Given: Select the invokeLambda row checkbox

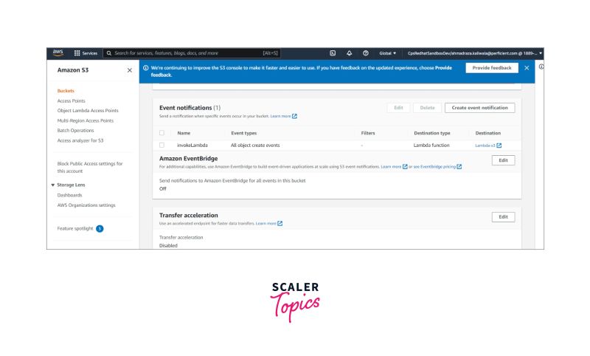Looking at the screenshot, I should pos(162,145).
